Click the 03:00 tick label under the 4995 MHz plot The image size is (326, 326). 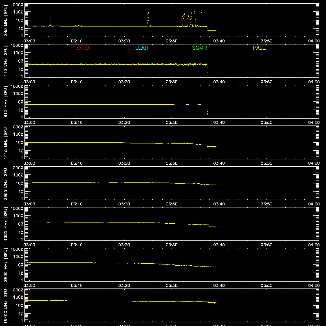click(29, 245)
